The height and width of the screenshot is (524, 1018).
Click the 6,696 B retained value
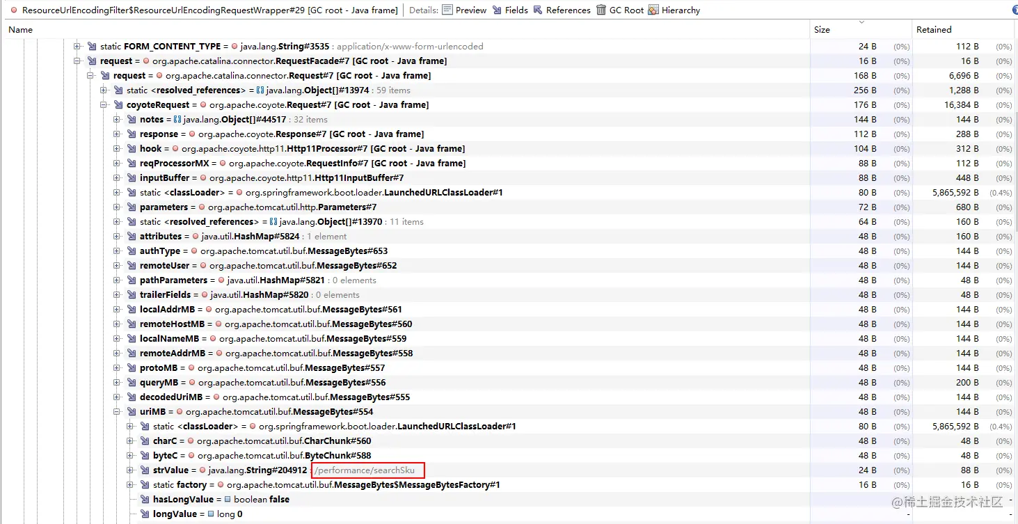964,76
